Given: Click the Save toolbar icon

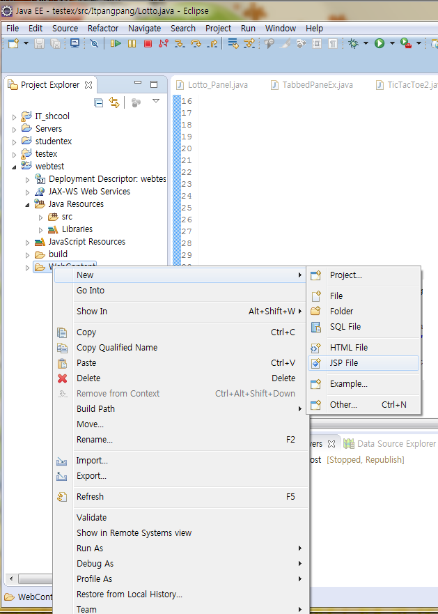Looking at the screenshot, I should point(39,43).
